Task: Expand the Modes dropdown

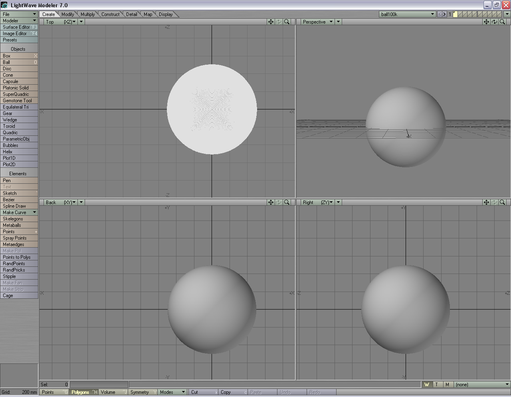Action: tap(172, 392)
